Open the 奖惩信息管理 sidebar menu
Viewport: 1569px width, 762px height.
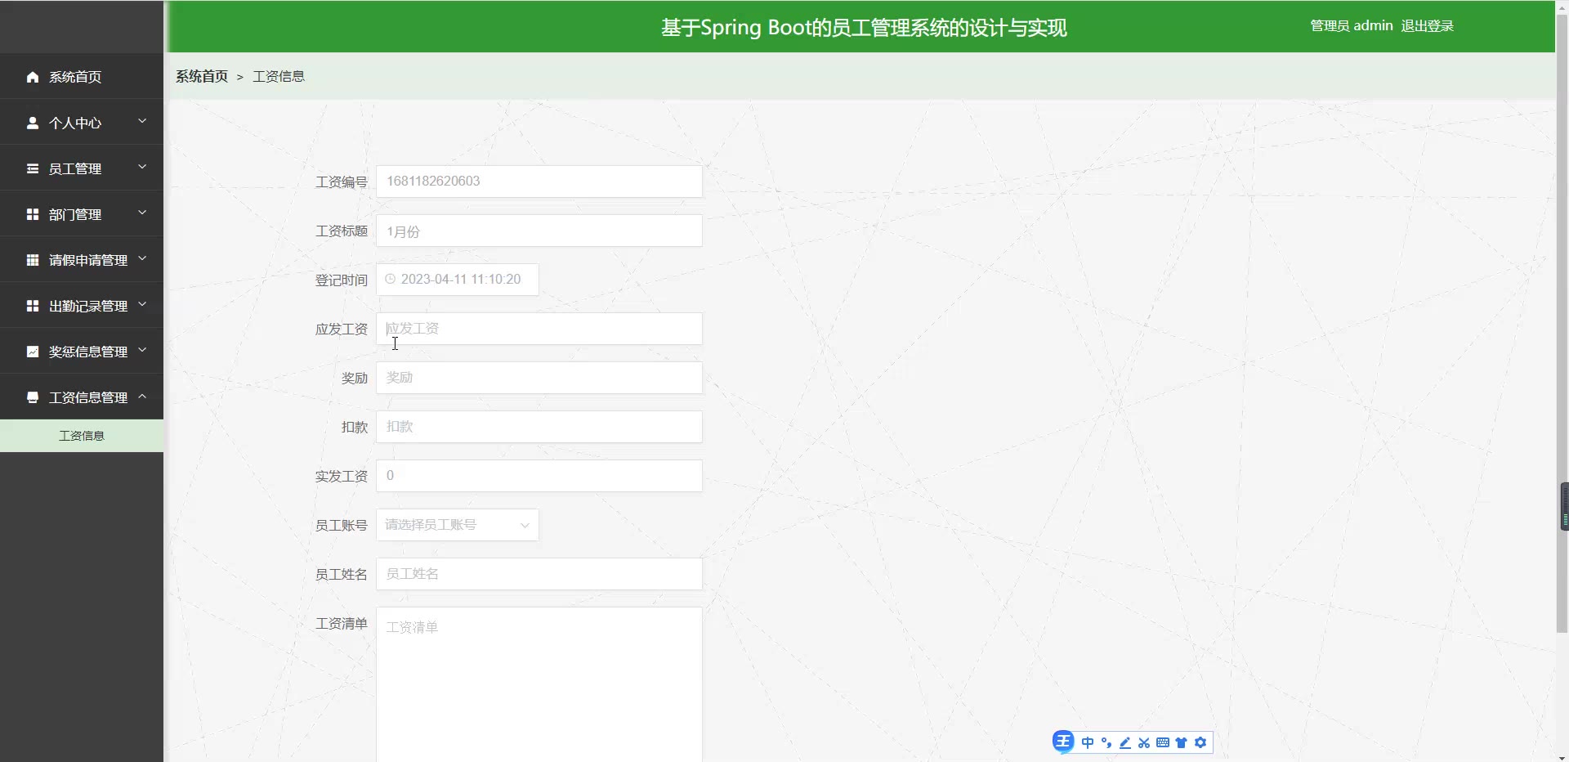pyautogui.click(x=82, y=352)
